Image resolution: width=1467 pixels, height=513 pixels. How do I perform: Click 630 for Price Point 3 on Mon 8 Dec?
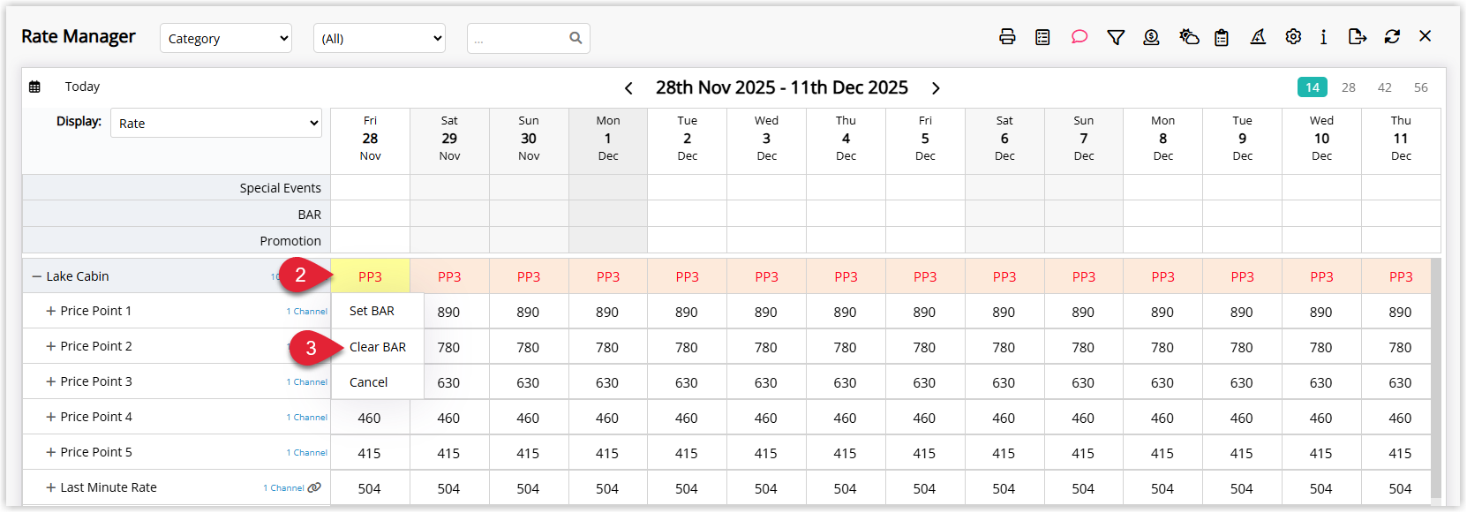coord(1162,382)
